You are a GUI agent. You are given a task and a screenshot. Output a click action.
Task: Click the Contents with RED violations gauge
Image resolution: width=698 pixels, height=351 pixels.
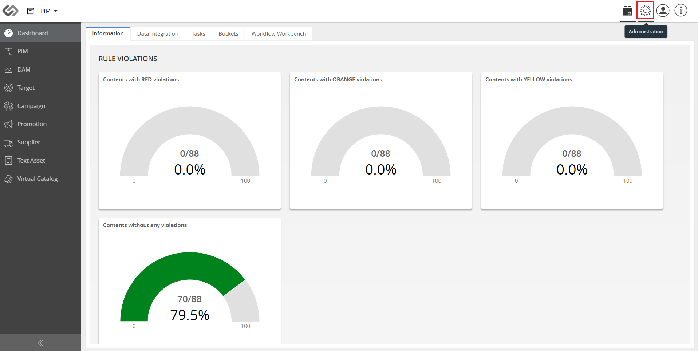click(x=190, y=142)
